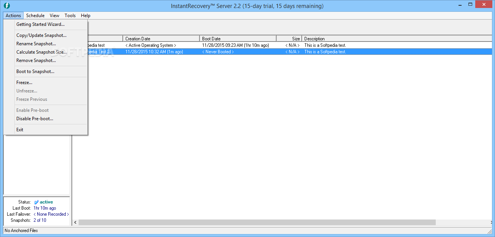This screenshot has width=495, height=237.
Task: Click the horizontal scrollbar right arrow
Action: [491, 222]
